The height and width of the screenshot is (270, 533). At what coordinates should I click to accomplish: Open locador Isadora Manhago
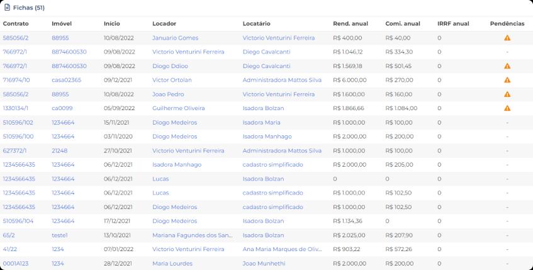coord(177,165)
